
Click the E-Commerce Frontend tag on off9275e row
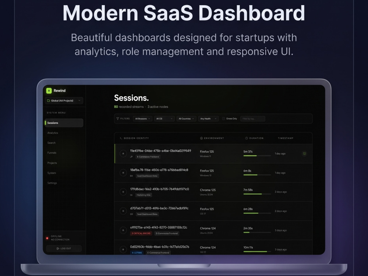pos(167,234)
